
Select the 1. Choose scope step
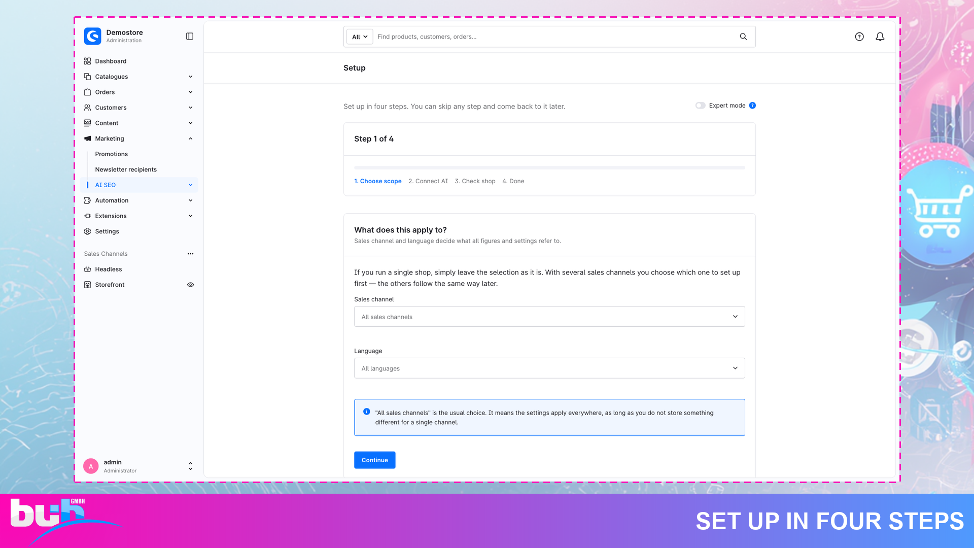pos(377,181)
